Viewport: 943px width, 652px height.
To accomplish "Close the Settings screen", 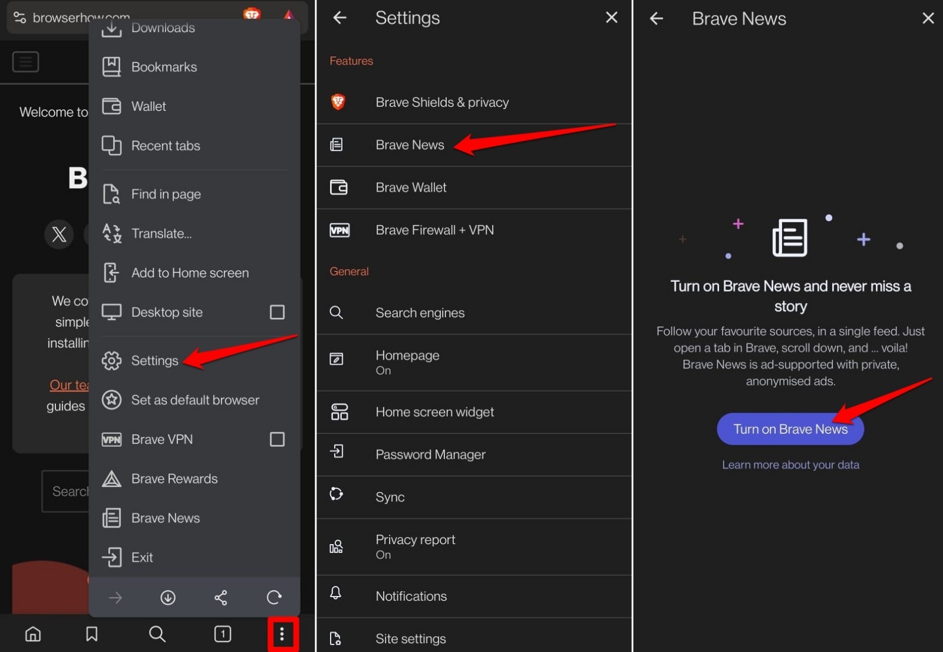I will (x=612, y=18).
